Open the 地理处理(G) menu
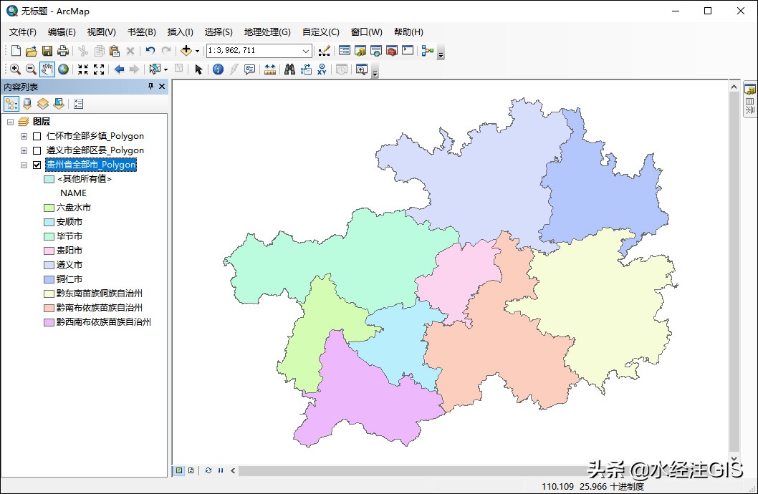The height and width of the screenshot is (494, 758). [x=267, y=32]
